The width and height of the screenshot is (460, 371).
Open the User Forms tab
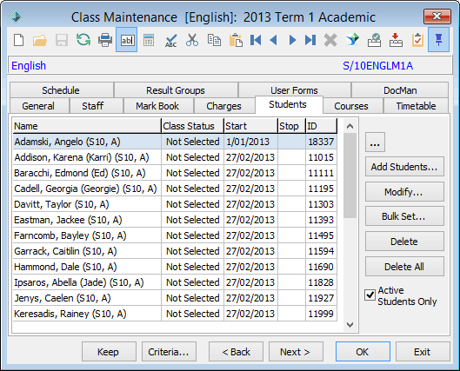coord(294,90)
